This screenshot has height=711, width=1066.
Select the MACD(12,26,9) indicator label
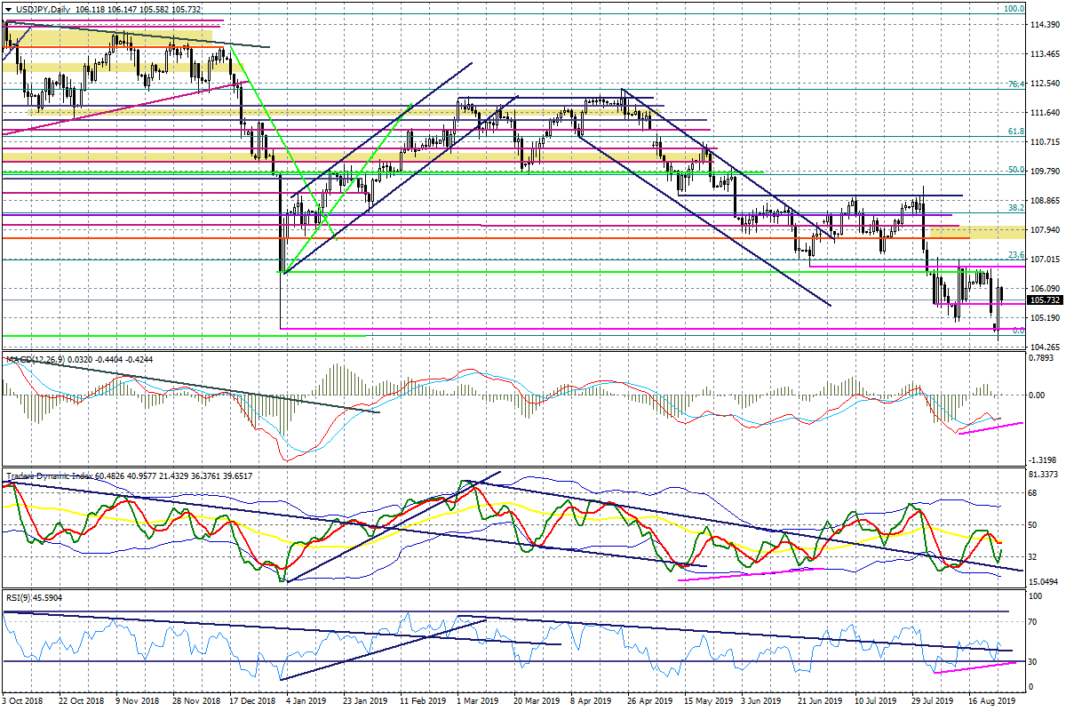tap(37, 360)
